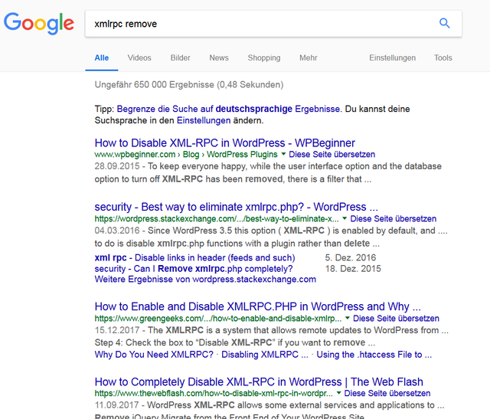Viewport: 490px width, 419px height.
Task: Open How to Disable XML-RPC WPBeginner result
Action: click(224, 143)
